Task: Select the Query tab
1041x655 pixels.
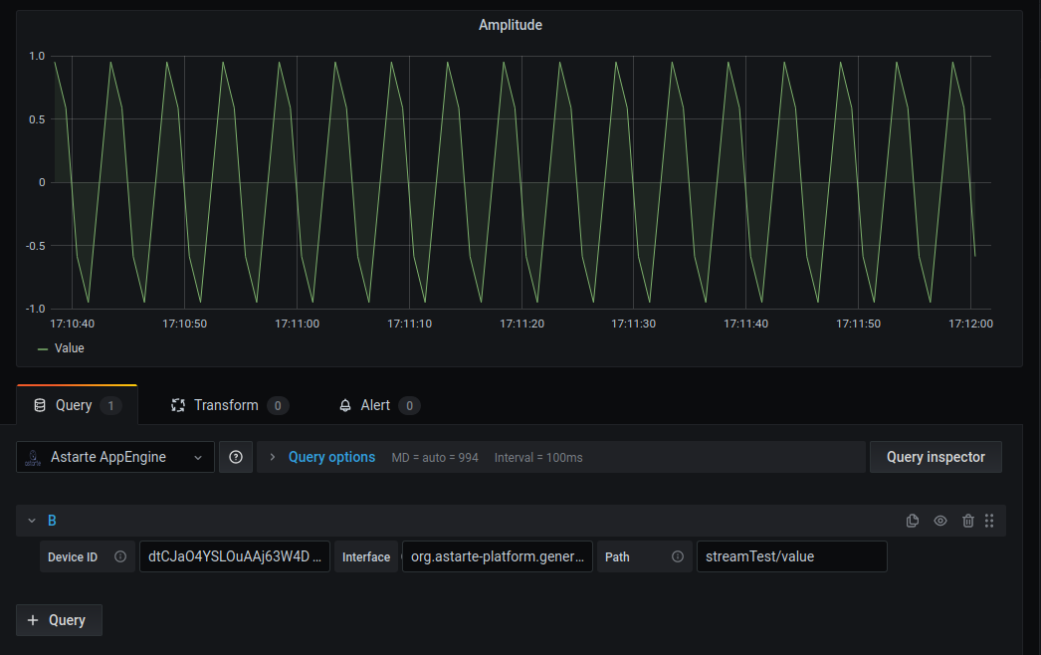Action: [x=74, y=405]
